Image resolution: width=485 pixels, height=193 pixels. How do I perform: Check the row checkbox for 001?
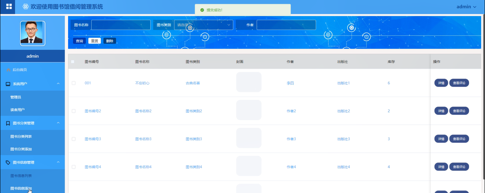[73, 83]
